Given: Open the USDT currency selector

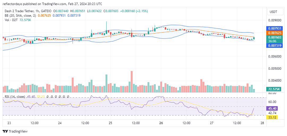Looking at the screenshot, I should pyautogui.click(x=273, y=12).
